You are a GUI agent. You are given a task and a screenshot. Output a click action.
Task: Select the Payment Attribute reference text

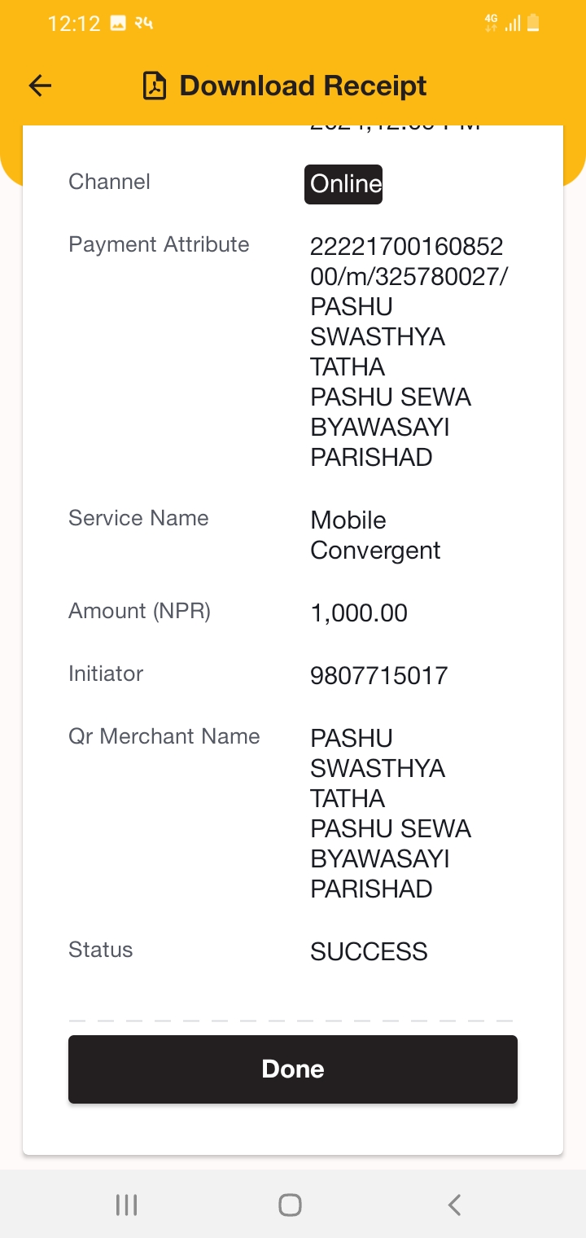(409, 352)
